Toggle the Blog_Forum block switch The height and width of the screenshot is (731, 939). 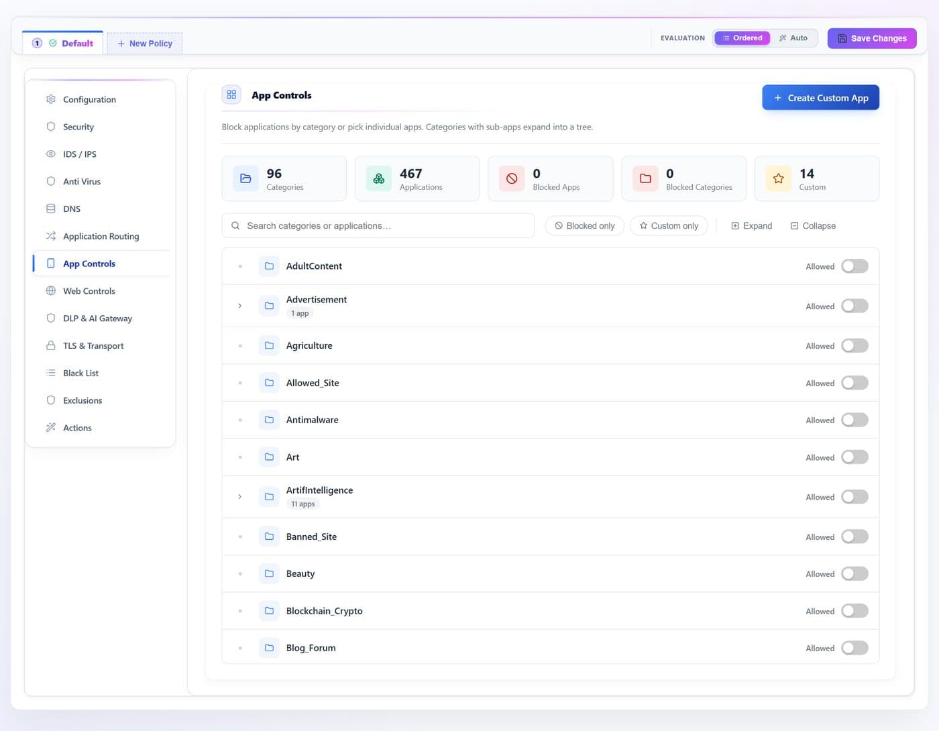854,648
